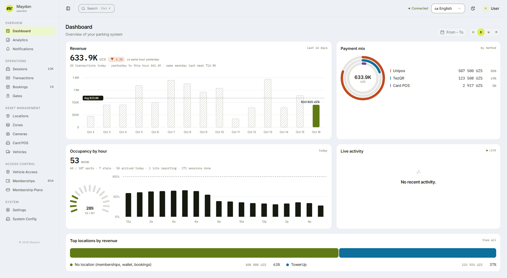Click the User account button

pos(491,8)
